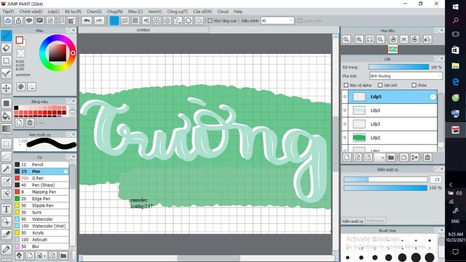The height and width of the screenshot is (262, 466).
Task: Select the Select Eraser tool
Action: [x=6, y=194]
